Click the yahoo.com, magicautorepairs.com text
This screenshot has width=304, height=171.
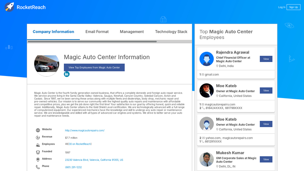229,138
